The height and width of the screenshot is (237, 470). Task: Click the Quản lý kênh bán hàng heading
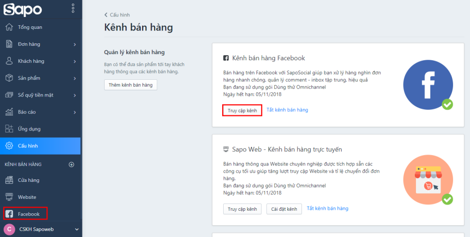(135, 52)
